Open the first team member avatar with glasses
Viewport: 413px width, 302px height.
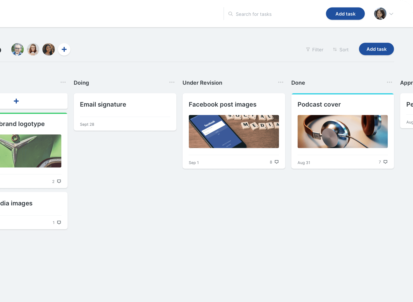pos(17,49)
